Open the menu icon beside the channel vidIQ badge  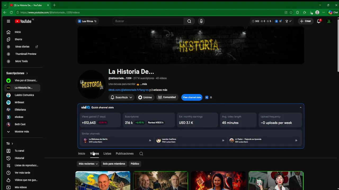[211, 97]
